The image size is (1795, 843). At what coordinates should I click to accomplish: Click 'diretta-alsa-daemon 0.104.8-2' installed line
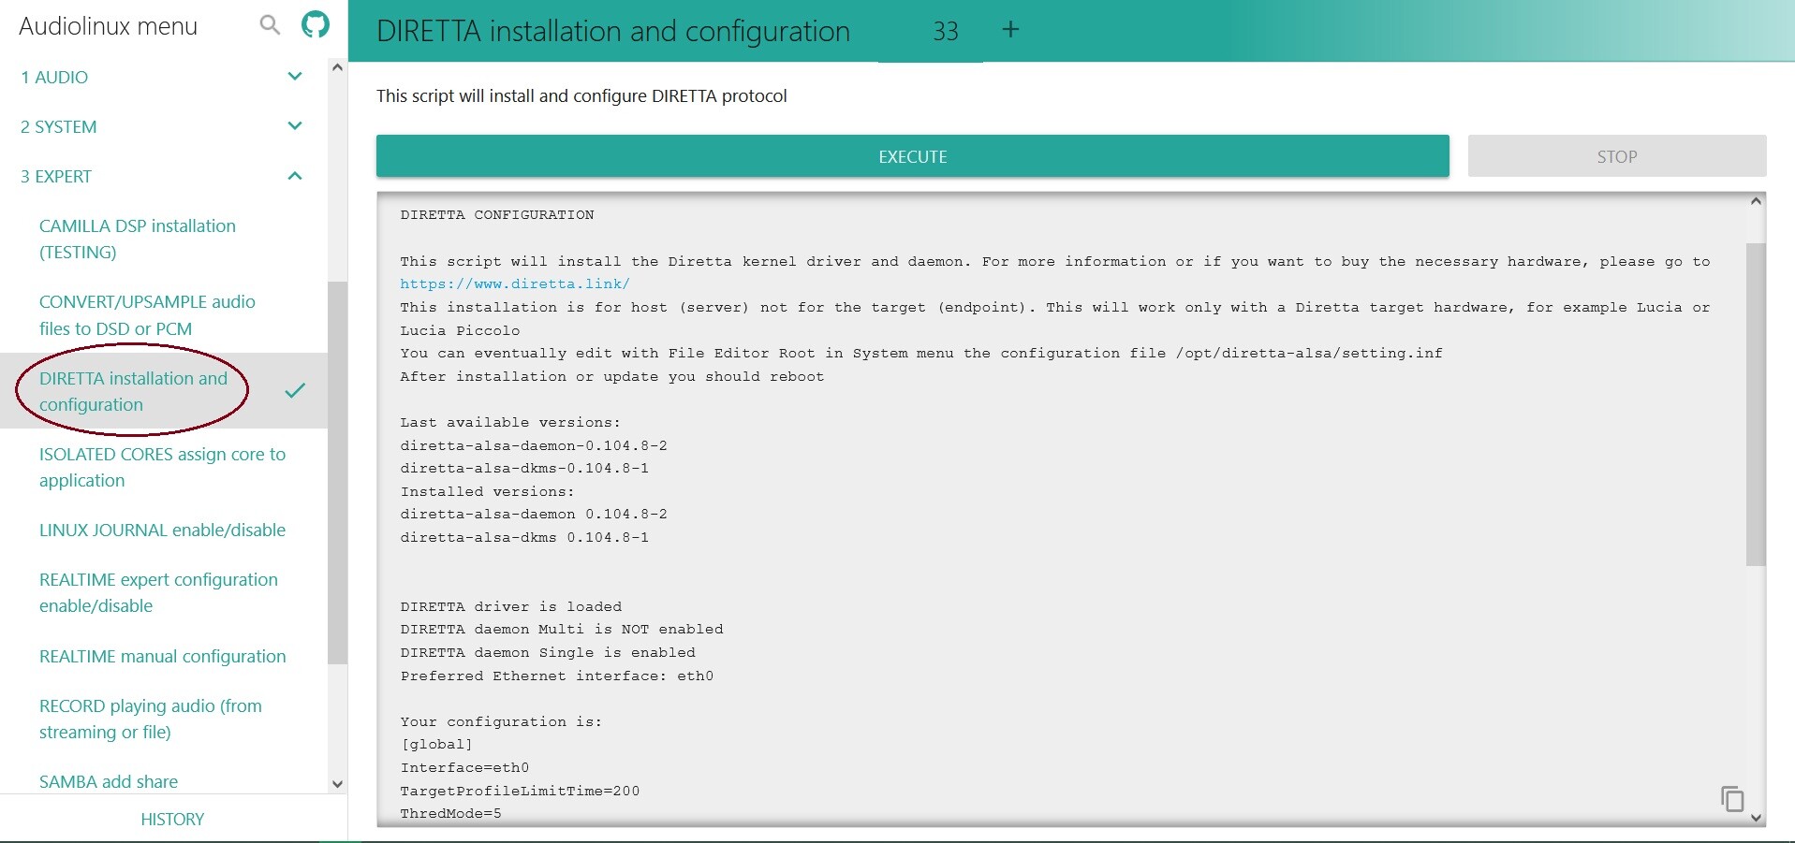point(534,514)
